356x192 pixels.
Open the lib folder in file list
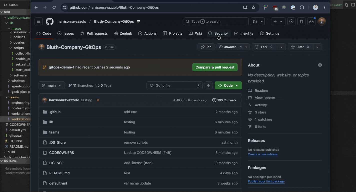51,122
